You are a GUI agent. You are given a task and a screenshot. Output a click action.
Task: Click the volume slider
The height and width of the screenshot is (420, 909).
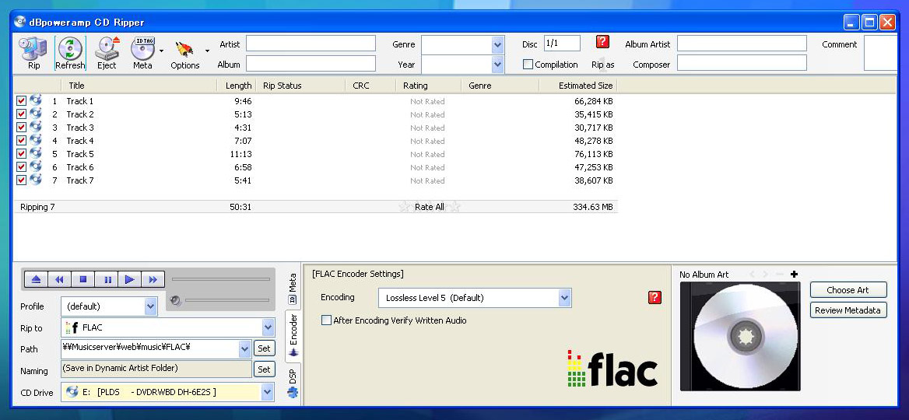227,300
